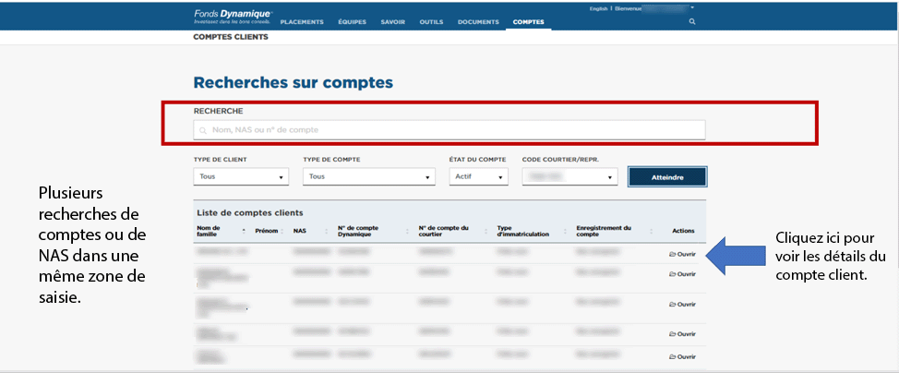This screenshot has height=373, width=899.
Task: Open the Type de compte dropdown
Action: (368, 176)
